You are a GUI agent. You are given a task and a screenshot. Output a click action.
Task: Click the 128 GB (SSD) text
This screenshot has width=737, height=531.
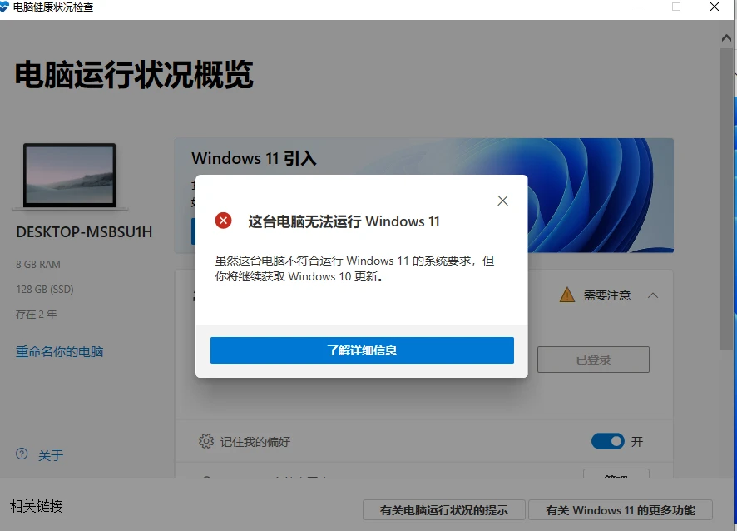[45, 290]
